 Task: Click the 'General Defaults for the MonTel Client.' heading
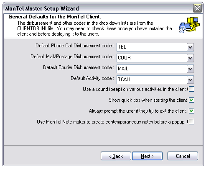pyautogui.click(x=55, y=17)
